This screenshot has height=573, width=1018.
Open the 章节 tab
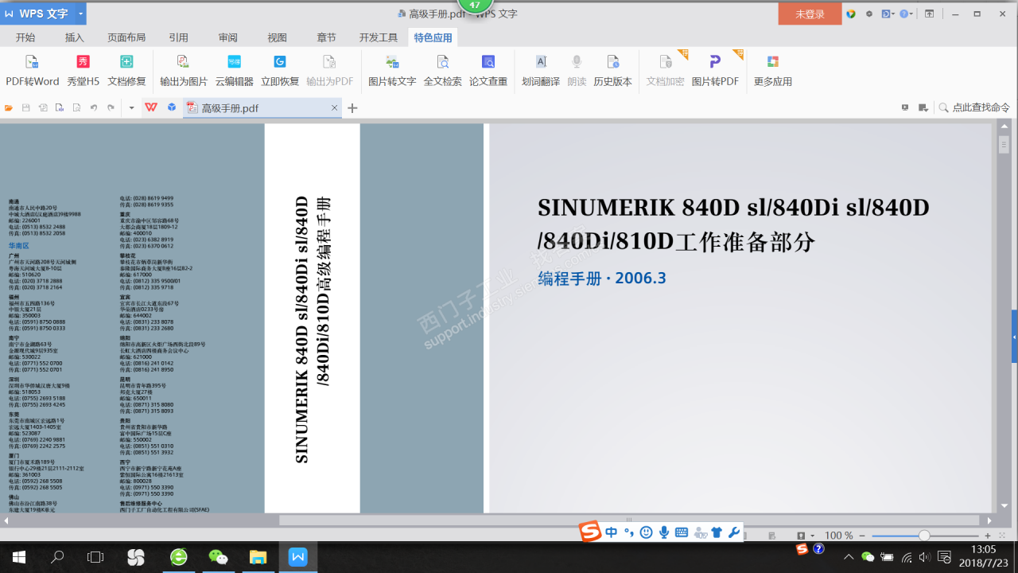[x=326, y=37]
